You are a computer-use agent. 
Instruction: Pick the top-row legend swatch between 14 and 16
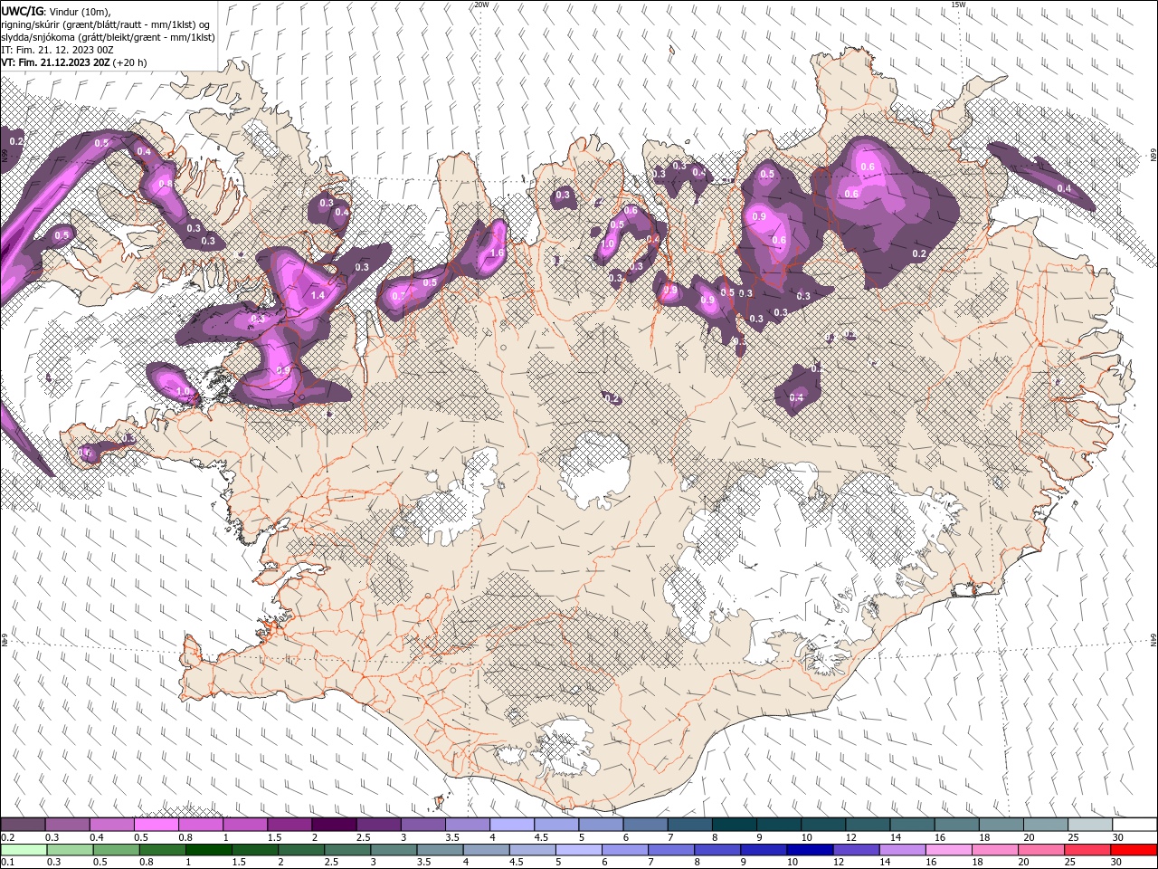(x=913, y=825)
